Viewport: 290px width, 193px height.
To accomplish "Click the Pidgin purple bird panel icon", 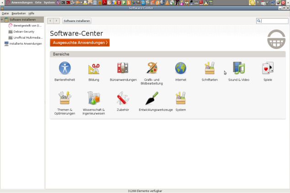I will pos(58,3).
